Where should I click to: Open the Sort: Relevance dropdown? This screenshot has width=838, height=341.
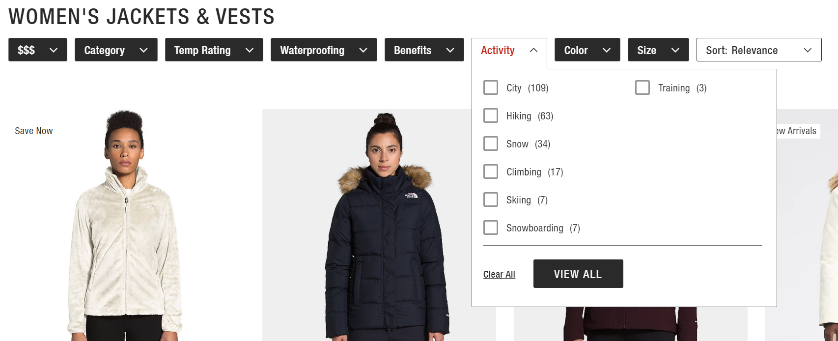(x=759, y=50)
